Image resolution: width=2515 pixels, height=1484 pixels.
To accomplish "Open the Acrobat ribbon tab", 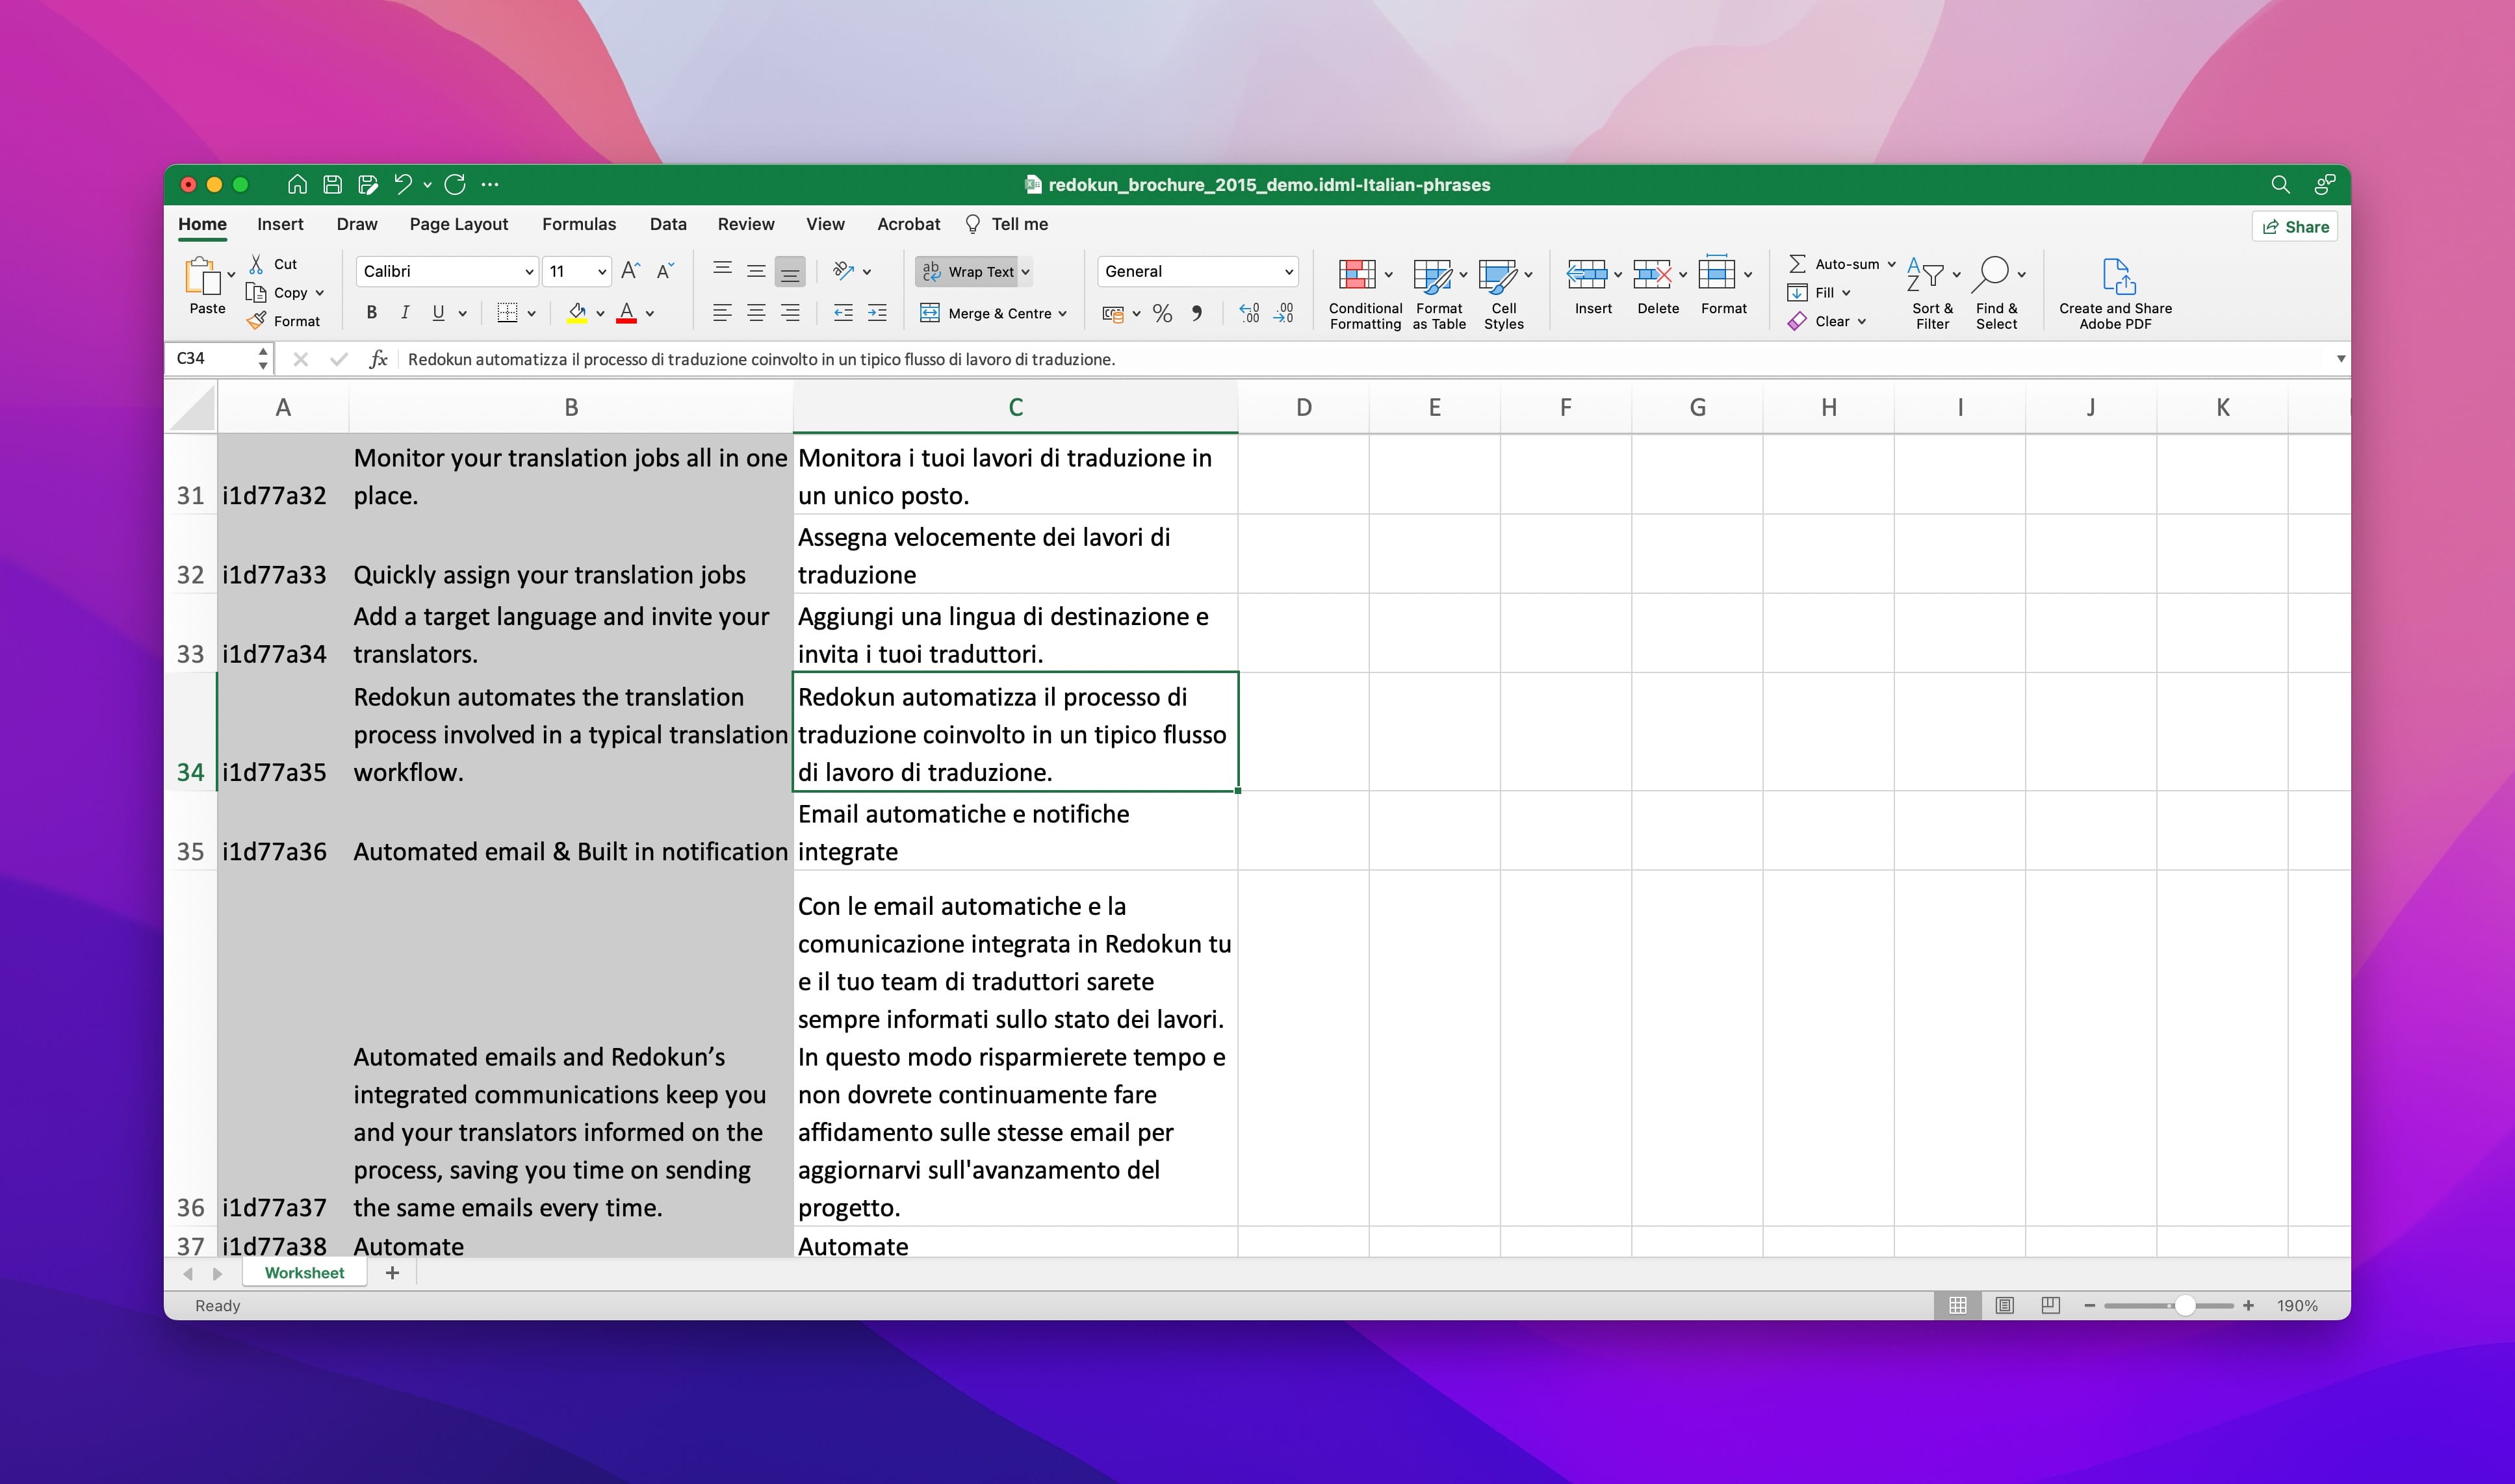I will point(907,224).
